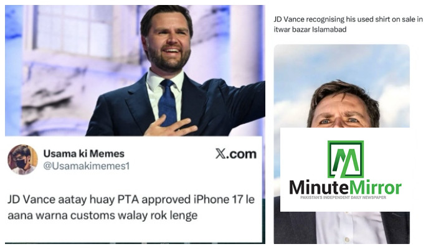Viewport: 436px width, 249px height.
Task: Open the photo of the bearded man in suit
Action: pos(135,70)
